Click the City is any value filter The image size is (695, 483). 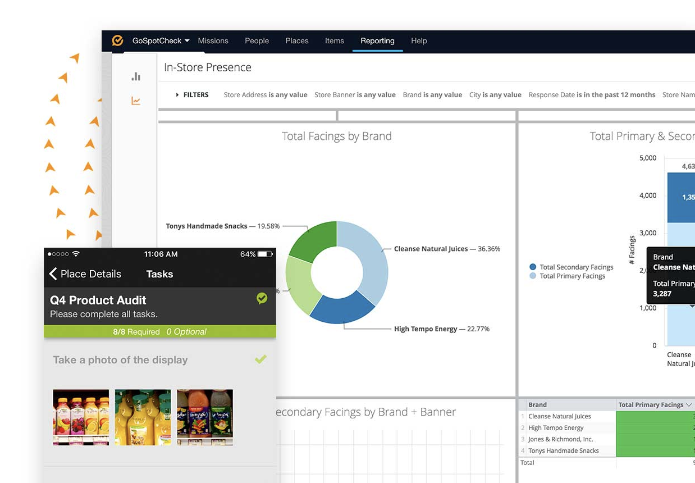[495, 95]
